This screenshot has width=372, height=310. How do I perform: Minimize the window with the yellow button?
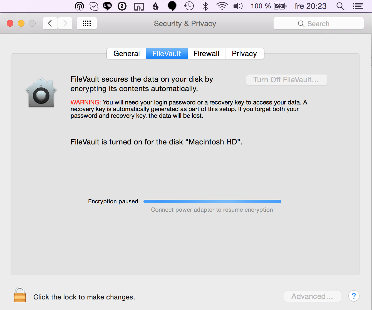pos(21,24)
